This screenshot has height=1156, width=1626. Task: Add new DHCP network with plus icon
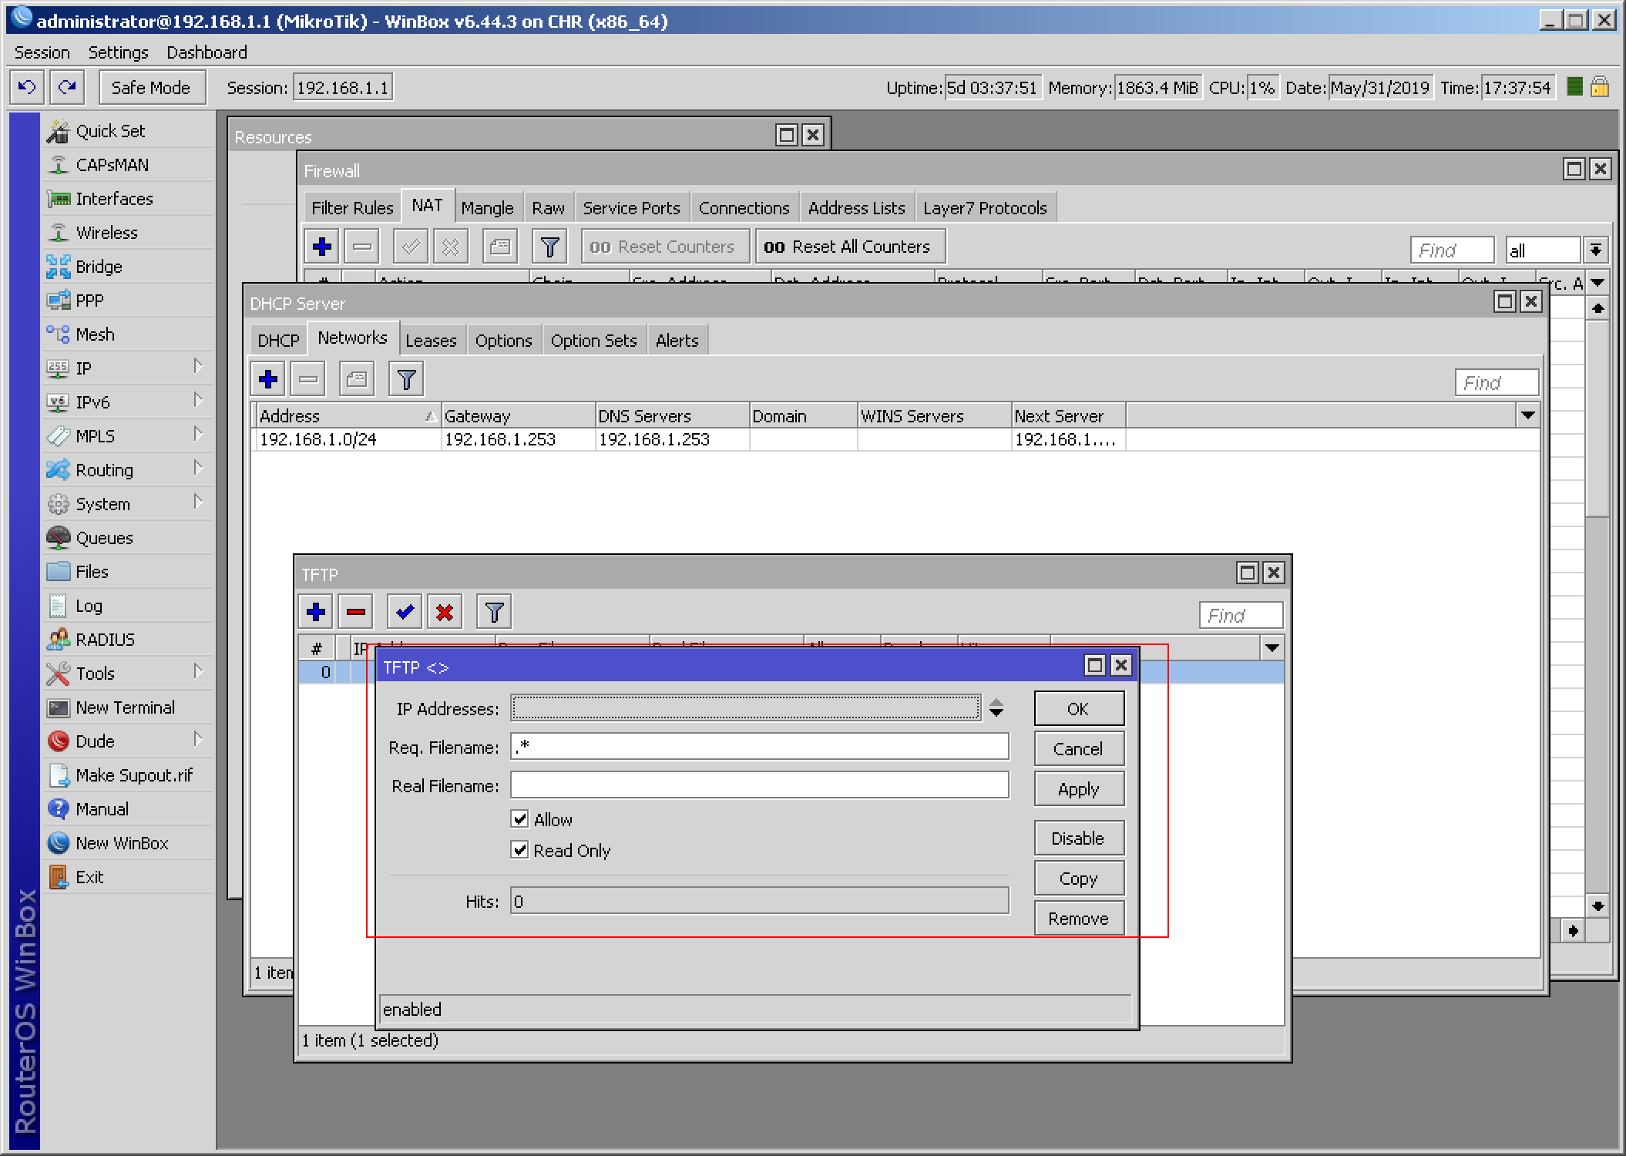pos(268,379)
